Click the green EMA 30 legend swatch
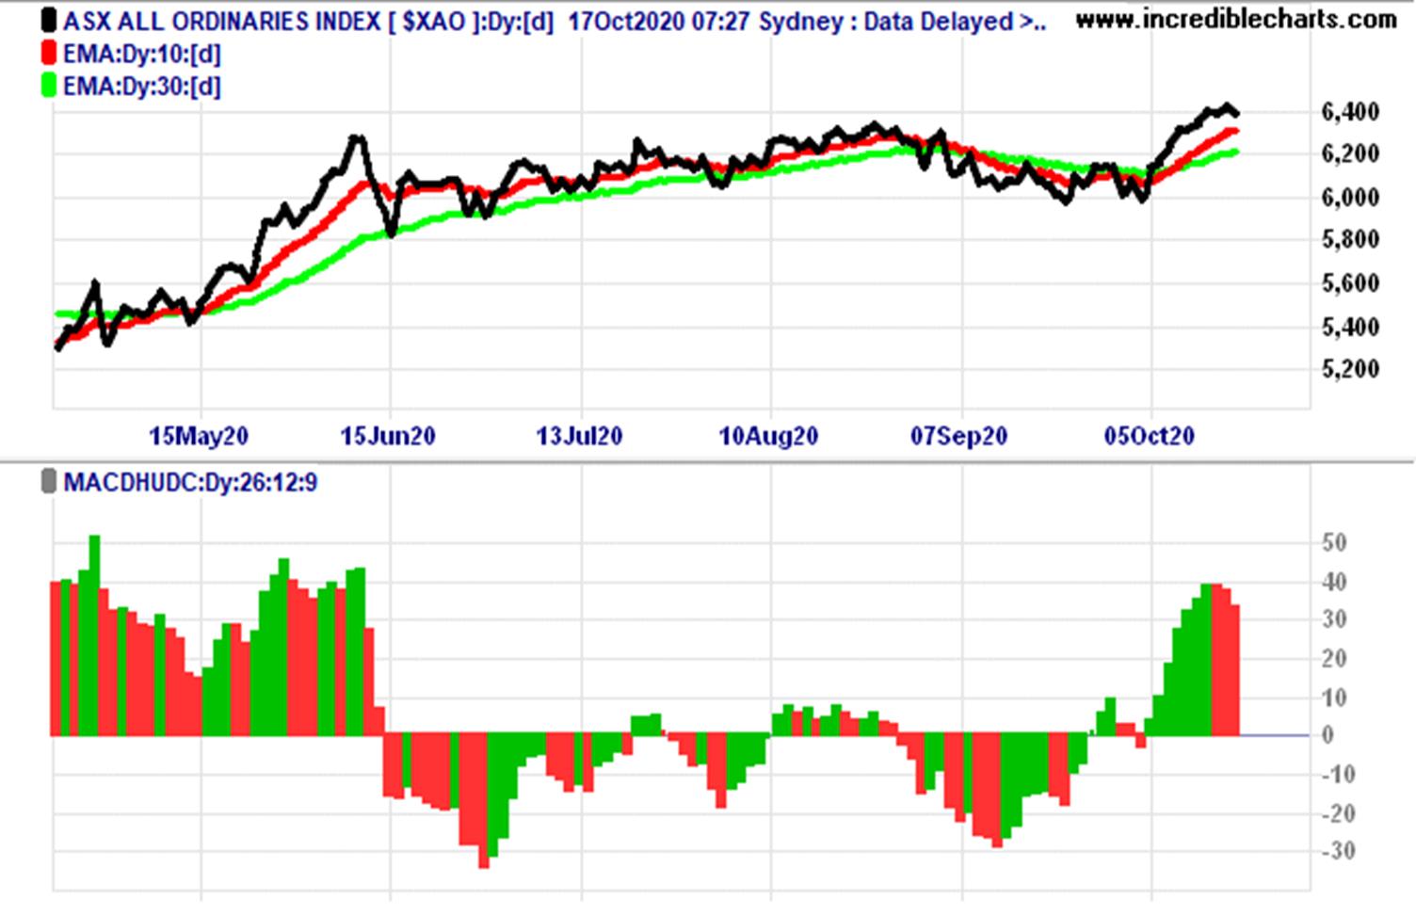The image size is (1416, 915). [49, 86]
